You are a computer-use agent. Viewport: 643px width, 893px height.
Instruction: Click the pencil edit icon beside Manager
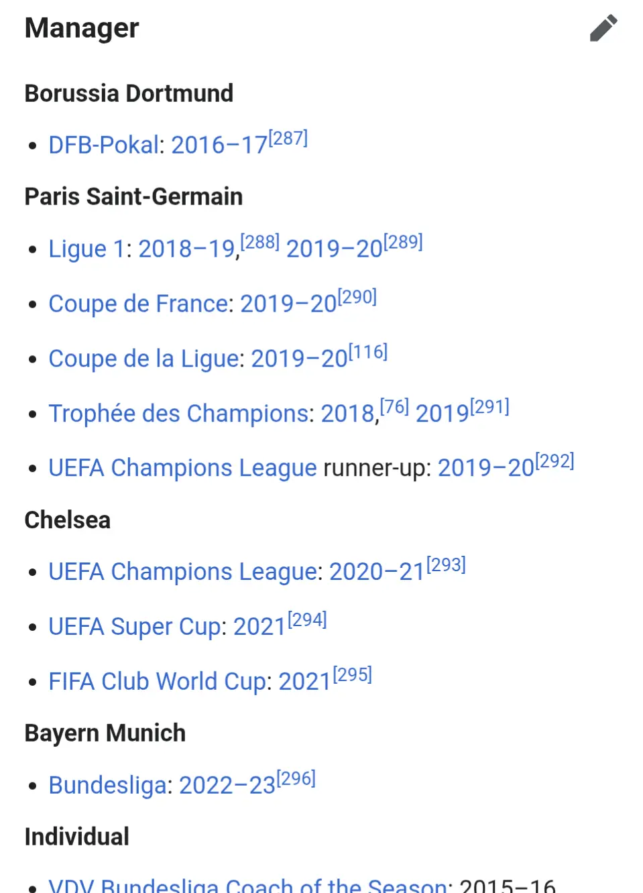[603, 28]
